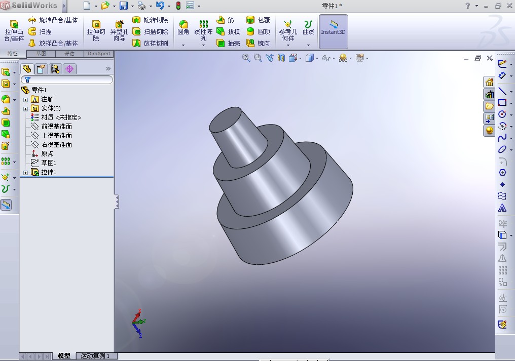This screenshot has height=361, width=515.
Task: Click the Undo arrow icon
Action: [160, 6]
